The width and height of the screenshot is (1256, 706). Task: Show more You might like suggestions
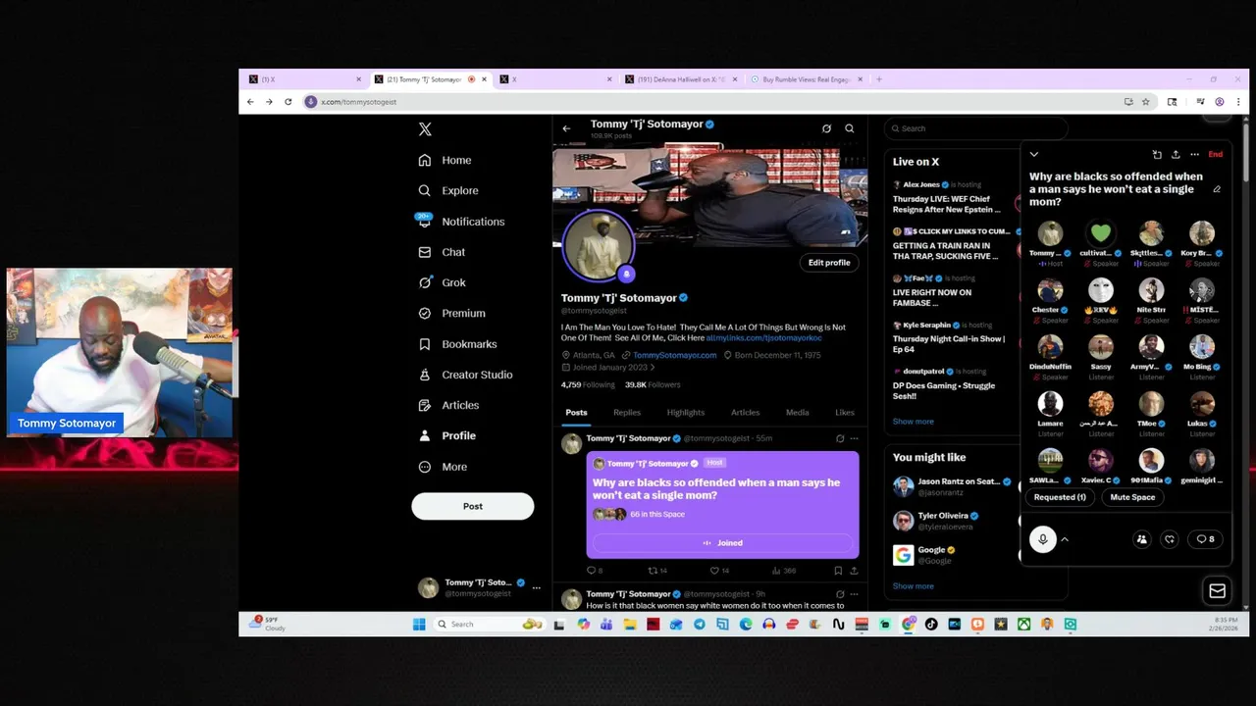click(x=913, y=586)
